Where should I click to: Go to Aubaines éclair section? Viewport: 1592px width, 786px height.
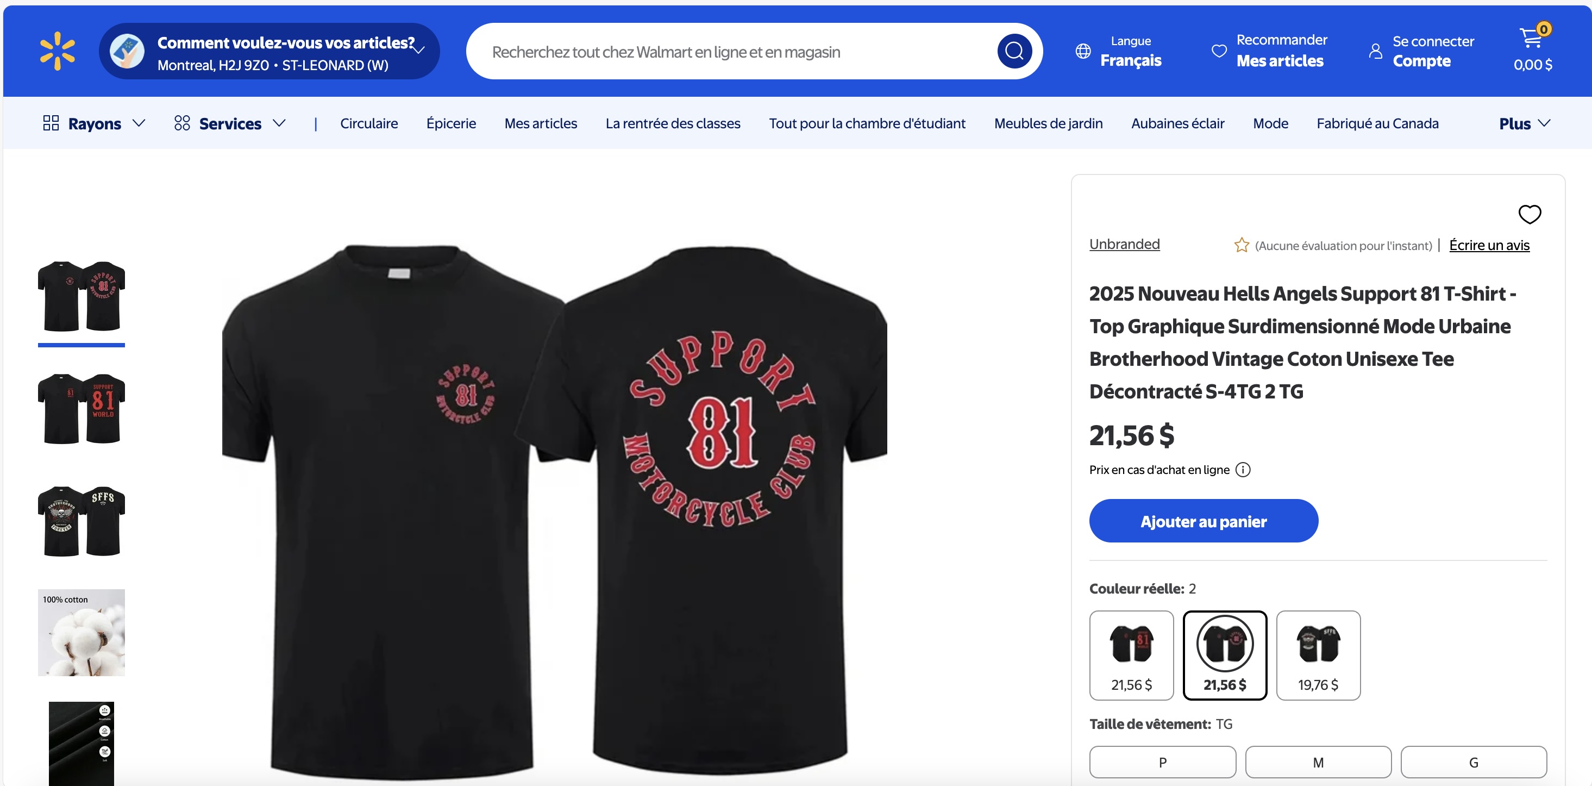[x=1177, y=124]
